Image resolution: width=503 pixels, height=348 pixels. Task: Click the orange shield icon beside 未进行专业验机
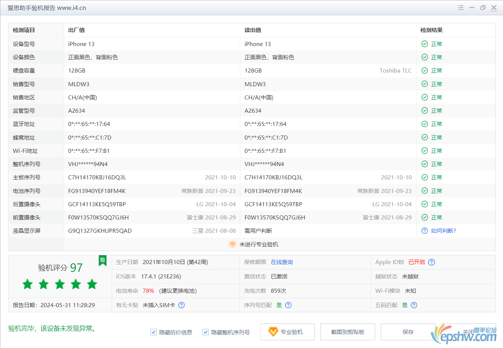click(x=233, y=244)
